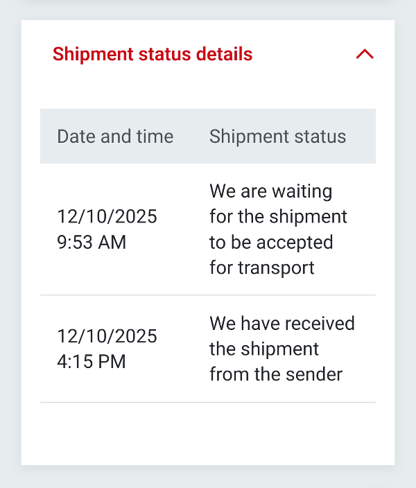Click the 9:53 AM timestamp

(x=92, y=243)
